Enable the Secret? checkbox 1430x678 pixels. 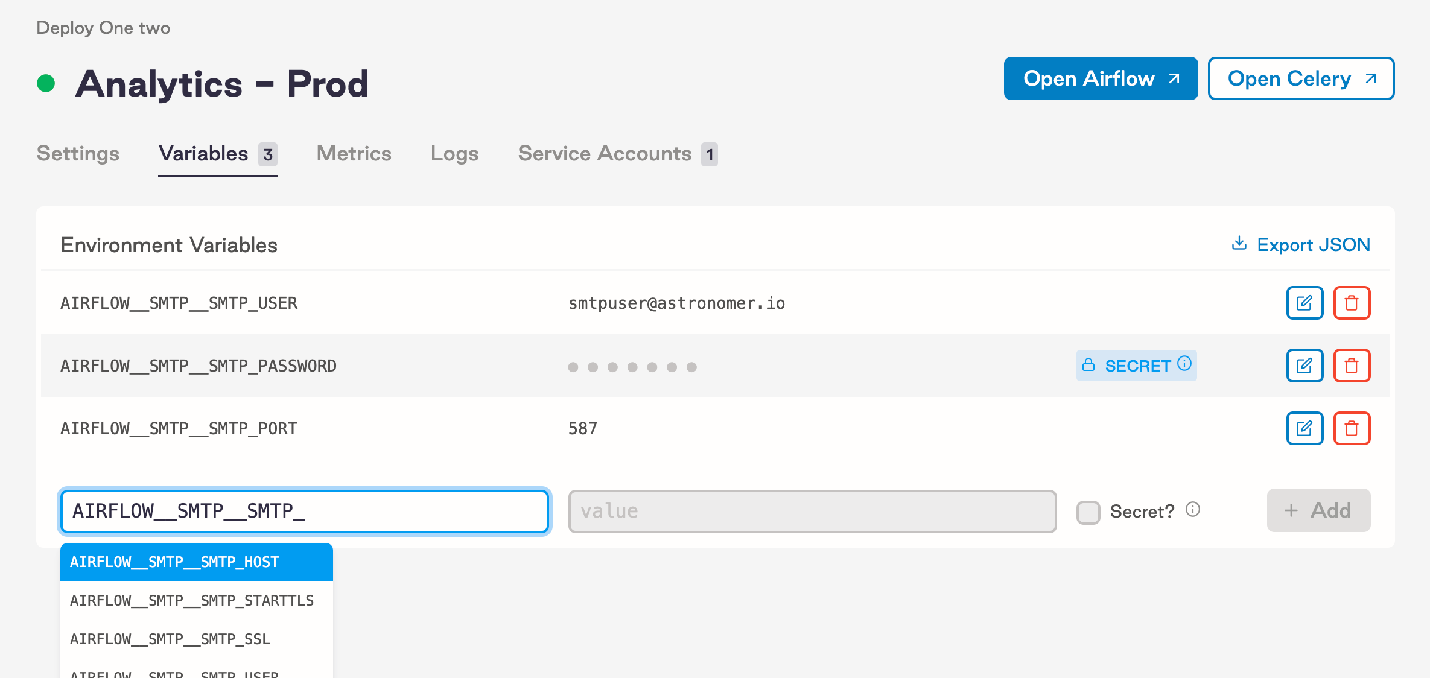click(1089, 511)
